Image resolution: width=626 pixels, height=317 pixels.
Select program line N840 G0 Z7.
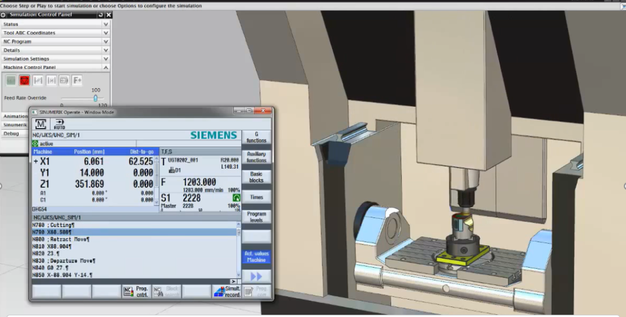tap(134, 268)
